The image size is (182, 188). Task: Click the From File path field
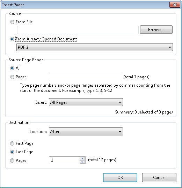78,30
